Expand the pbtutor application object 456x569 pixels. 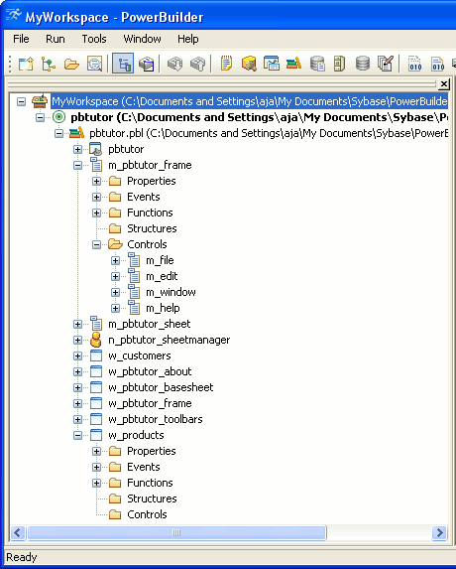(78, 150)
